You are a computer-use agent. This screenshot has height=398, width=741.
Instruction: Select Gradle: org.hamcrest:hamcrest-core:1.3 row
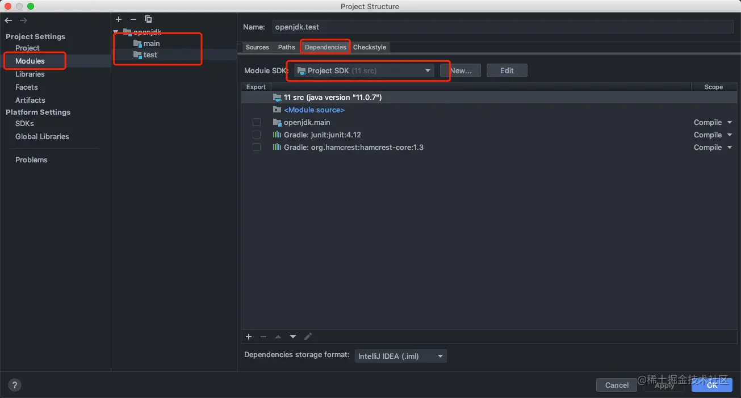pyautogui.click(x=488, y=147)
